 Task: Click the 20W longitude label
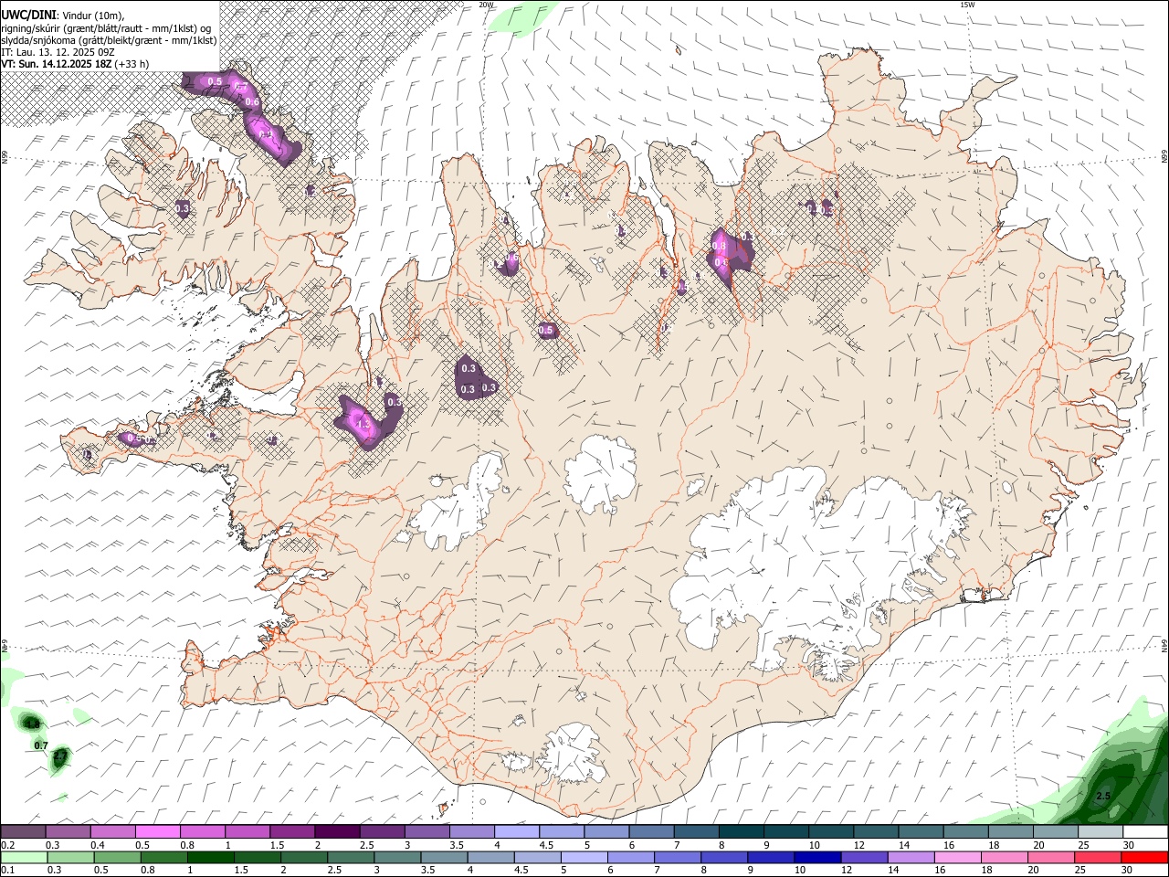486,5
